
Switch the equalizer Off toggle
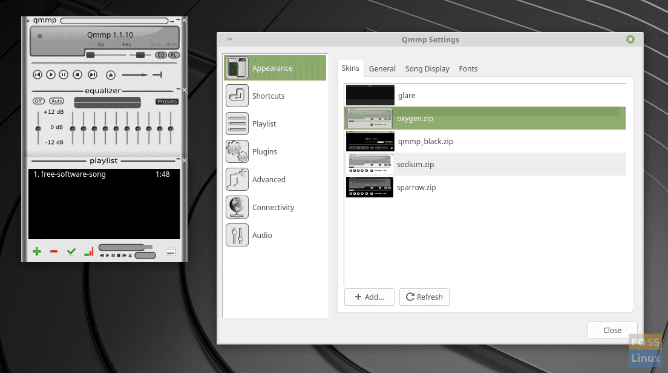[x=39, y=101]
